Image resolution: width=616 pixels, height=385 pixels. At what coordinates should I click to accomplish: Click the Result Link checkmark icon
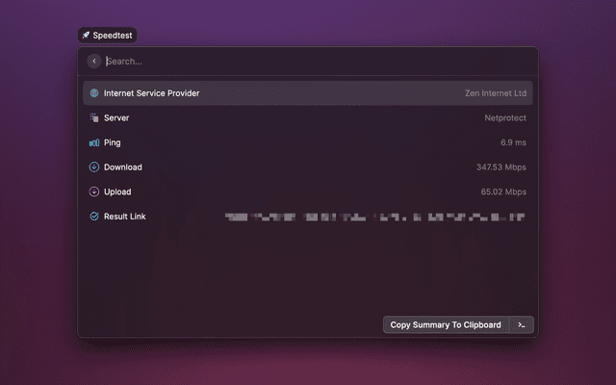click(x=94, y=217)
